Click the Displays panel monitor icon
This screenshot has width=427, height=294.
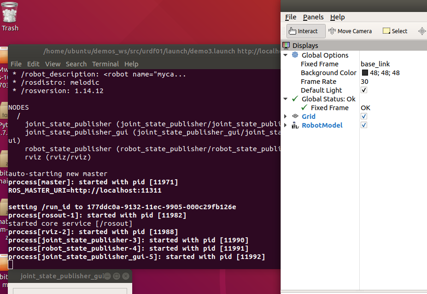[286, 45]
